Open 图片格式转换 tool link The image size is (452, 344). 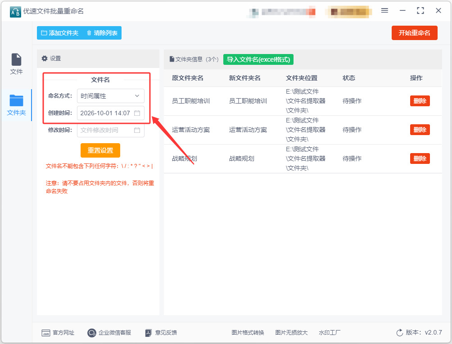click(248, 332)
